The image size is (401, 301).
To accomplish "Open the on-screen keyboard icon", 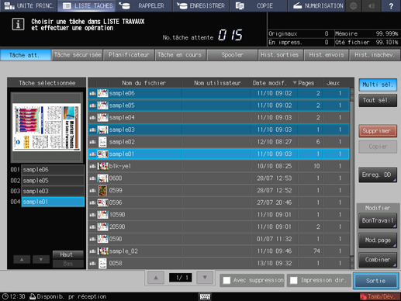I will click(x=205, y=296).
